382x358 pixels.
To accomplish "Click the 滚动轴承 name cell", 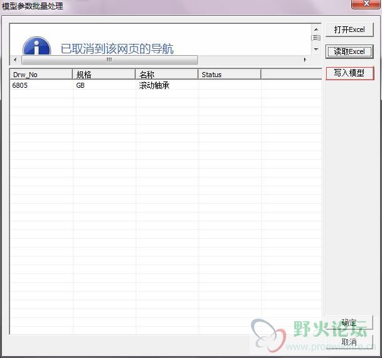I will click(x=154, y=85).
